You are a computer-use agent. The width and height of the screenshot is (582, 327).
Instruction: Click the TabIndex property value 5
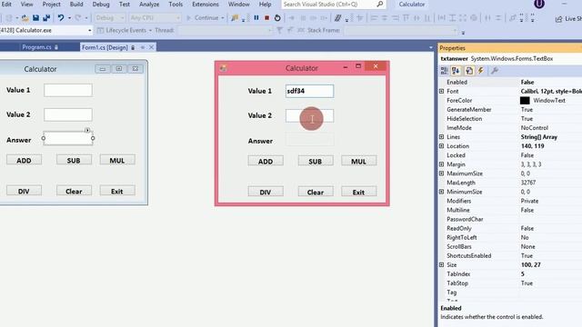(x=522, y=274)
